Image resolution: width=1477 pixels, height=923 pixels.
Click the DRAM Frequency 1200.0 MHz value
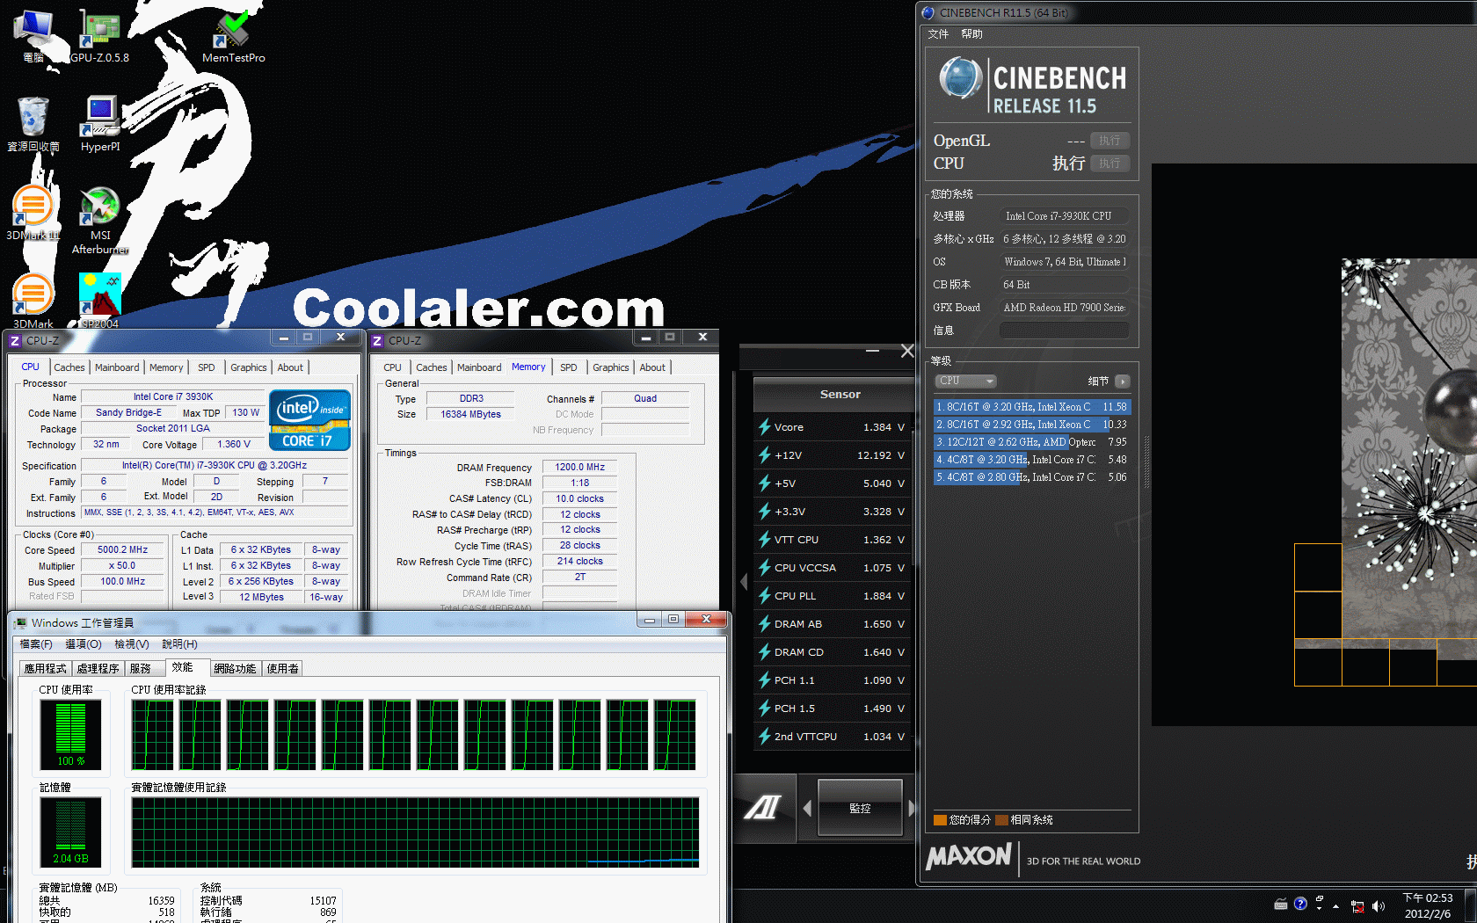(x=579, y=468)
